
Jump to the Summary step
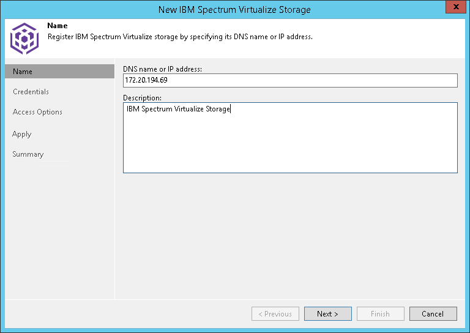(28, 154)
